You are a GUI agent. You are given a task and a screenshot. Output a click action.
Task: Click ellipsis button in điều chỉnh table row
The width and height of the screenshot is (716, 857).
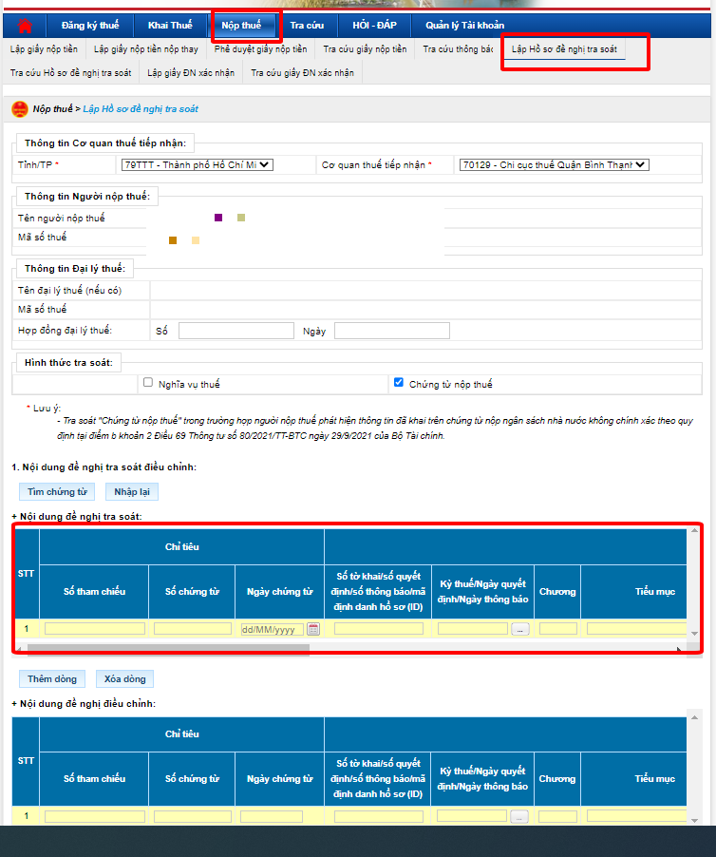tap(519, 816)
